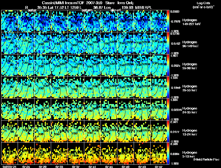Click the 'Hydrogen 5-13 keV' row label
Viewport: 221px width, 168px height.
[x=190, y=154]
